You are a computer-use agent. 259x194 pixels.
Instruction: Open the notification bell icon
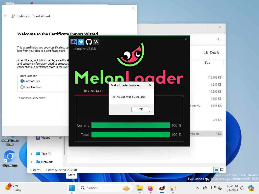pos(242,188)
